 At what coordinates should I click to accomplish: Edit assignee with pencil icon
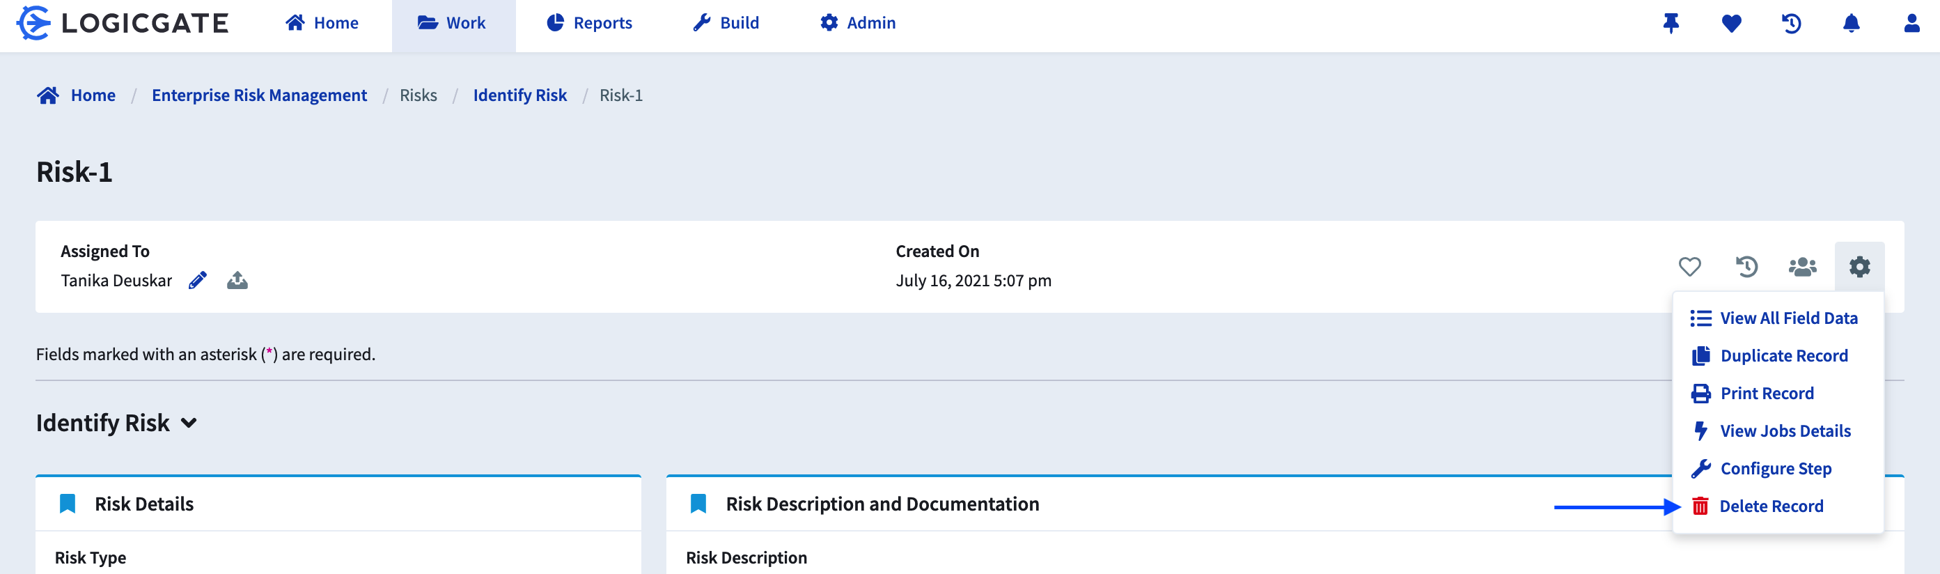click(197, 281)
